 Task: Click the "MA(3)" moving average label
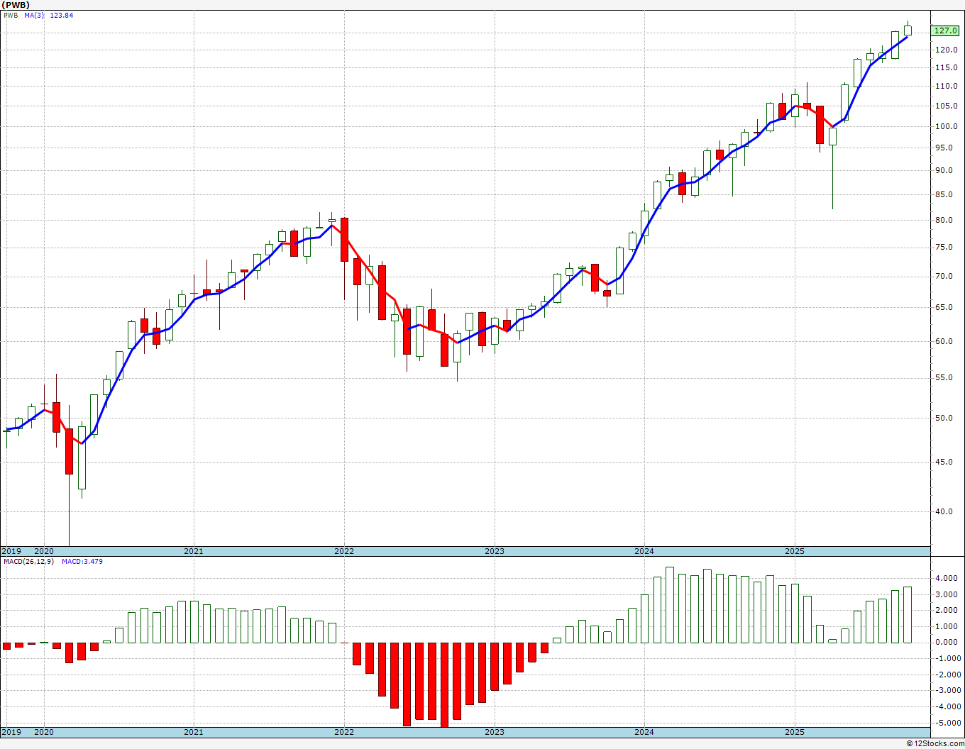point(34,16)
